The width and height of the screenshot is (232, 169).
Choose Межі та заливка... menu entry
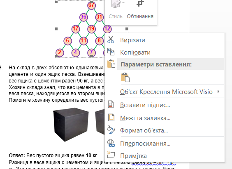(x=165, y=118)
